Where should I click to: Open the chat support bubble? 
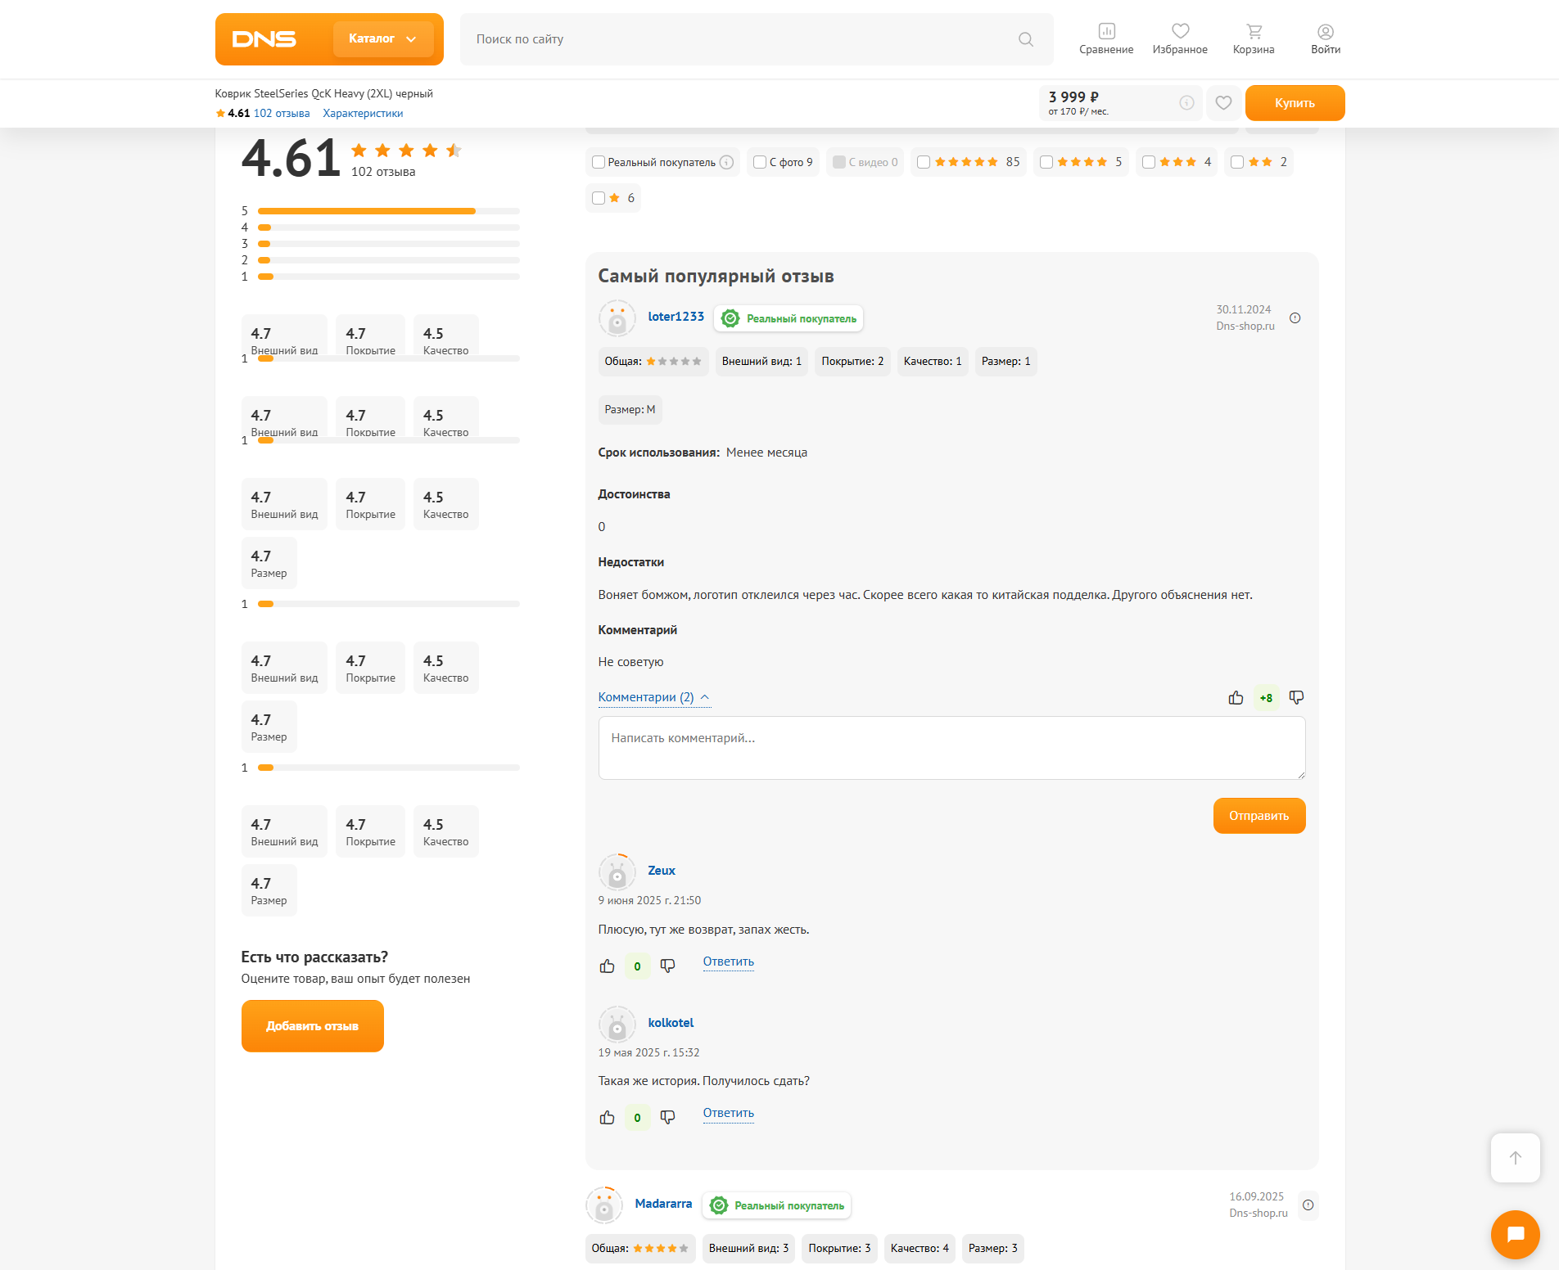(x=1516, y=1235)
